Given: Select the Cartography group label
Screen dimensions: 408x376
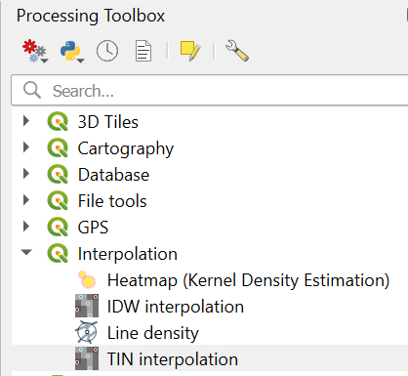Looking at the screenshot, I should 126,148.
